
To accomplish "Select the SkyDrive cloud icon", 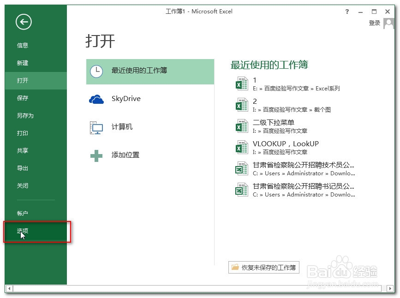I will (97, 98).
